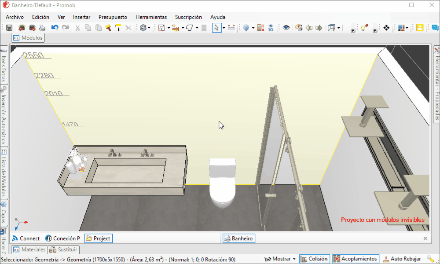Click the light bulb render icon
The image size is (440, 264).
pos(364,28)
